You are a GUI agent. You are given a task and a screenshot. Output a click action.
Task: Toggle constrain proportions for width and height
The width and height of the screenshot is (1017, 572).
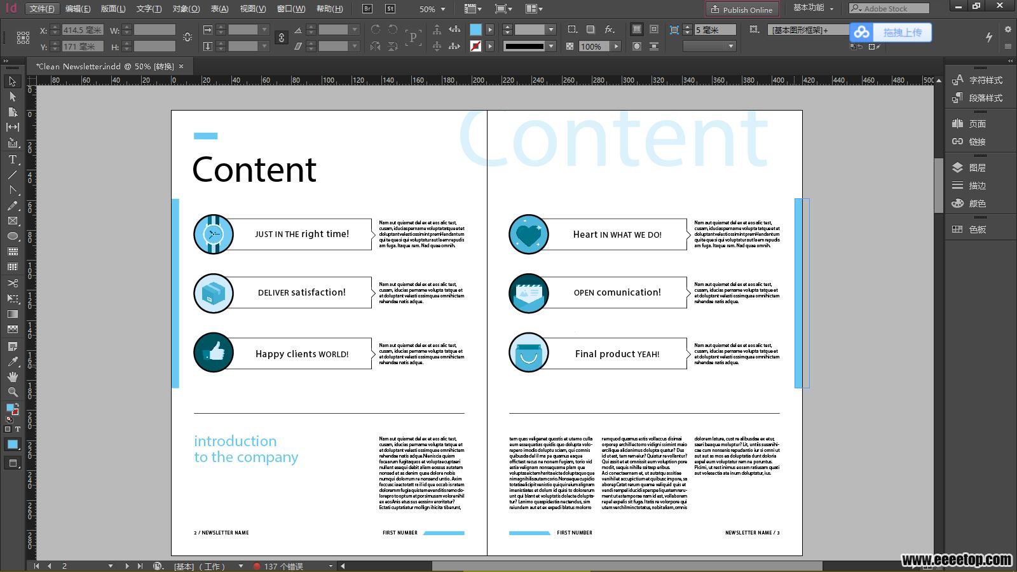pyautogui.click(x=188, y=37)
